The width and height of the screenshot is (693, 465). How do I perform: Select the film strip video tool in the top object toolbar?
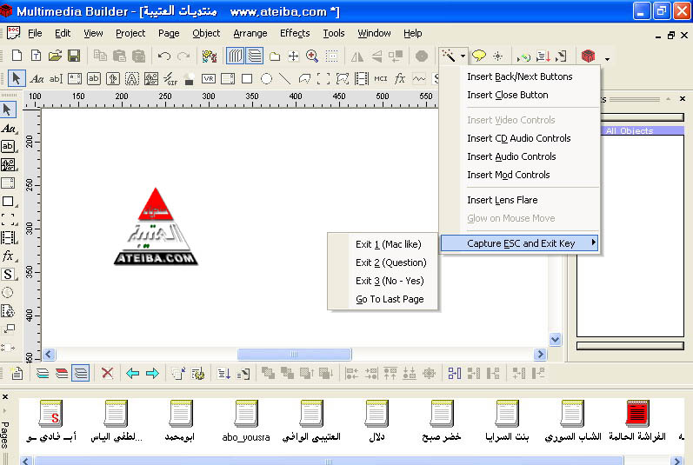[x=362, y=79]
